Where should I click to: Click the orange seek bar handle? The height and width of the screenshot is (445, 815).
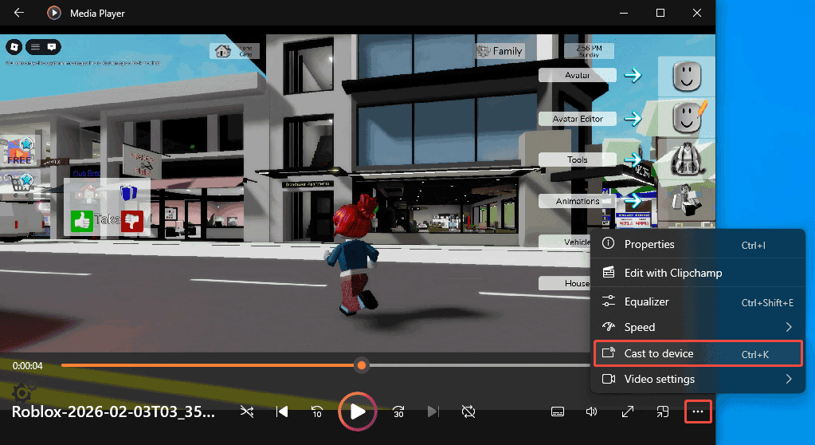361,365
